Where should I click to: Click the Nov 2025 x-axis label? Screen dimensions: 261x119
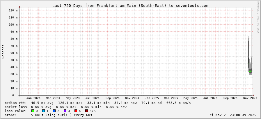point(250,98)
